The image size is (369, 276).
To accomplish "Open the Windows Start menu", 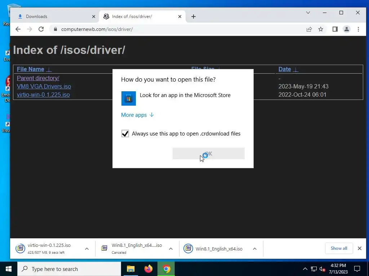I will tap(9, 269).
